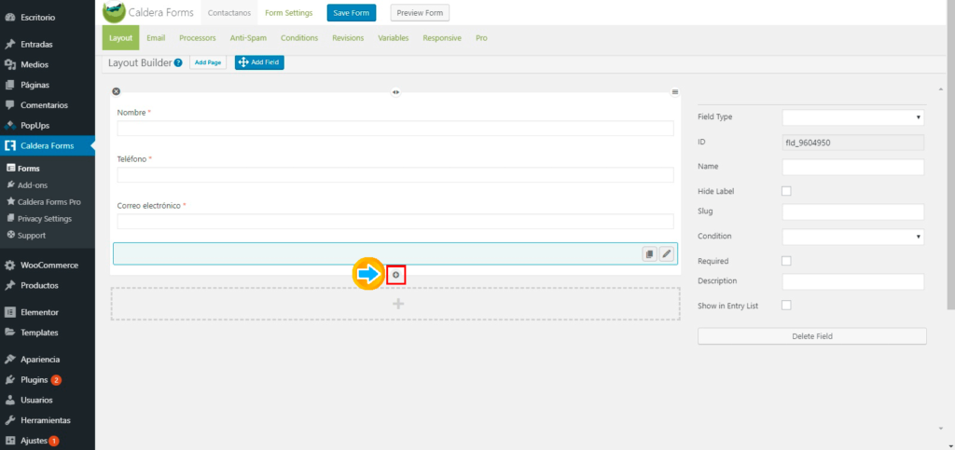Open the Anti-Spam tab
Viewport: 955px width, 450px height.
click(x=248, y=38)
